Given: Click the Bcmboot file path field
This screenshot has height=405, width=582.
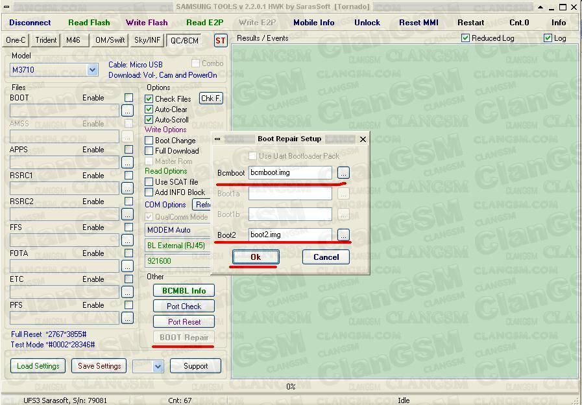Looking at the screenshot, I should pos(290,172).
